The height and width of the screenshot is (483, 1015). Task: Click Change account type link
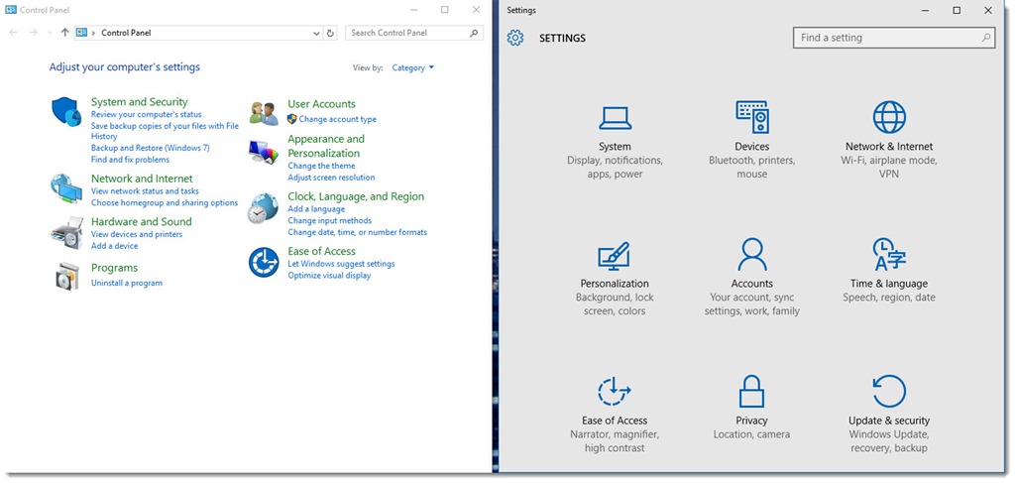tap(337, 119)
